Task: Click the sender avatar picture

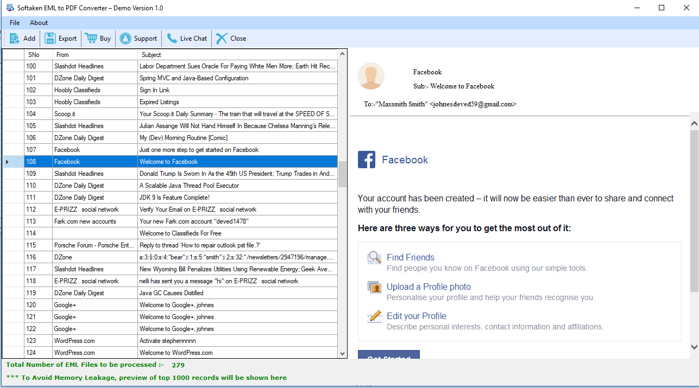Action: [x=371, y=76]
